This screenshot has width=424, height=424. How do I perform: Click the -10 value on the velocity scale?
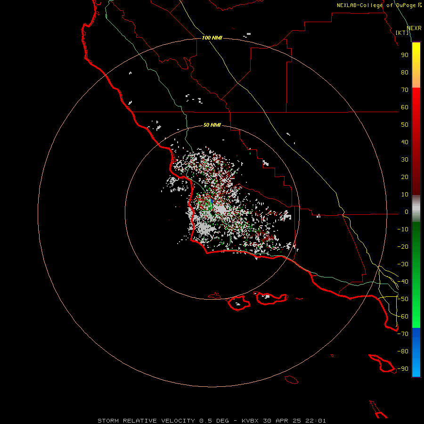point(403,229)
